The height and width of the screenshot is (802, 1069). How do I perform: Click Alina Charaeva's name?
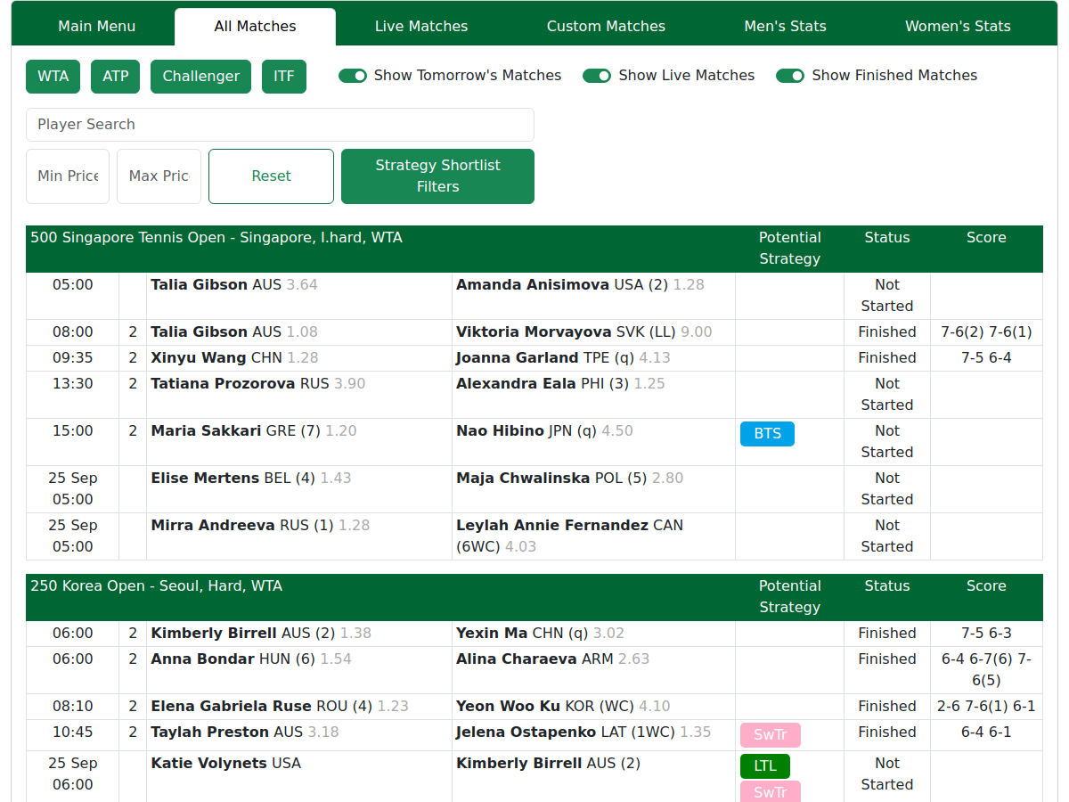(517, 659)
